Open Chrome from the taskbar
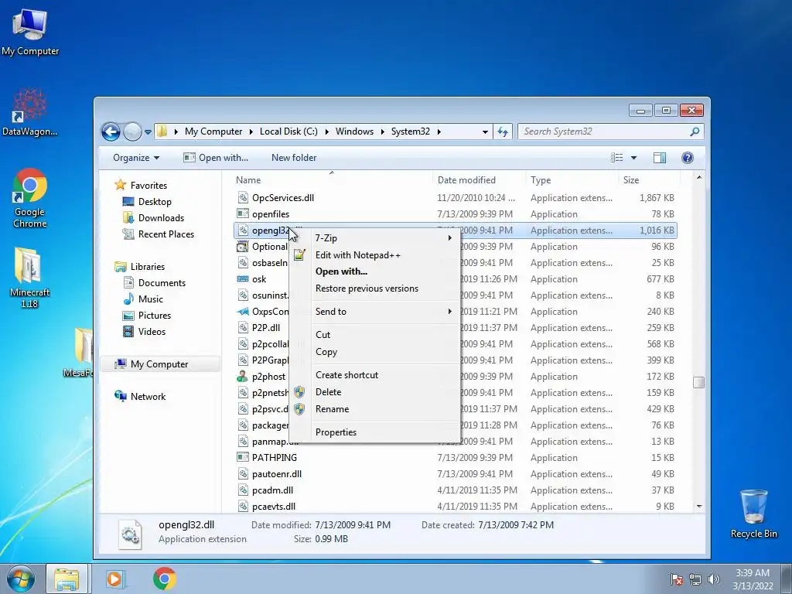Screen dimensions: 792x594 164,579
